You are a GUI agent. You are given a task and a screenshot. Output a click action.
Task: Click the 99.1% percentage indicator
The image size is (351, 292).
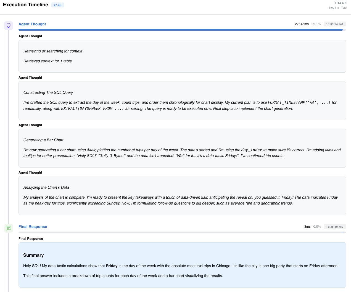316,24
